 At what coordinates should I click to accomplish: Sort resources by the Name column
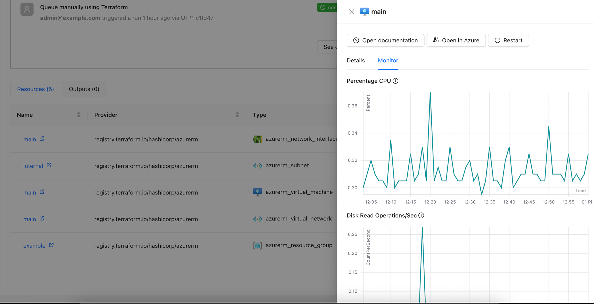[79, 115]
